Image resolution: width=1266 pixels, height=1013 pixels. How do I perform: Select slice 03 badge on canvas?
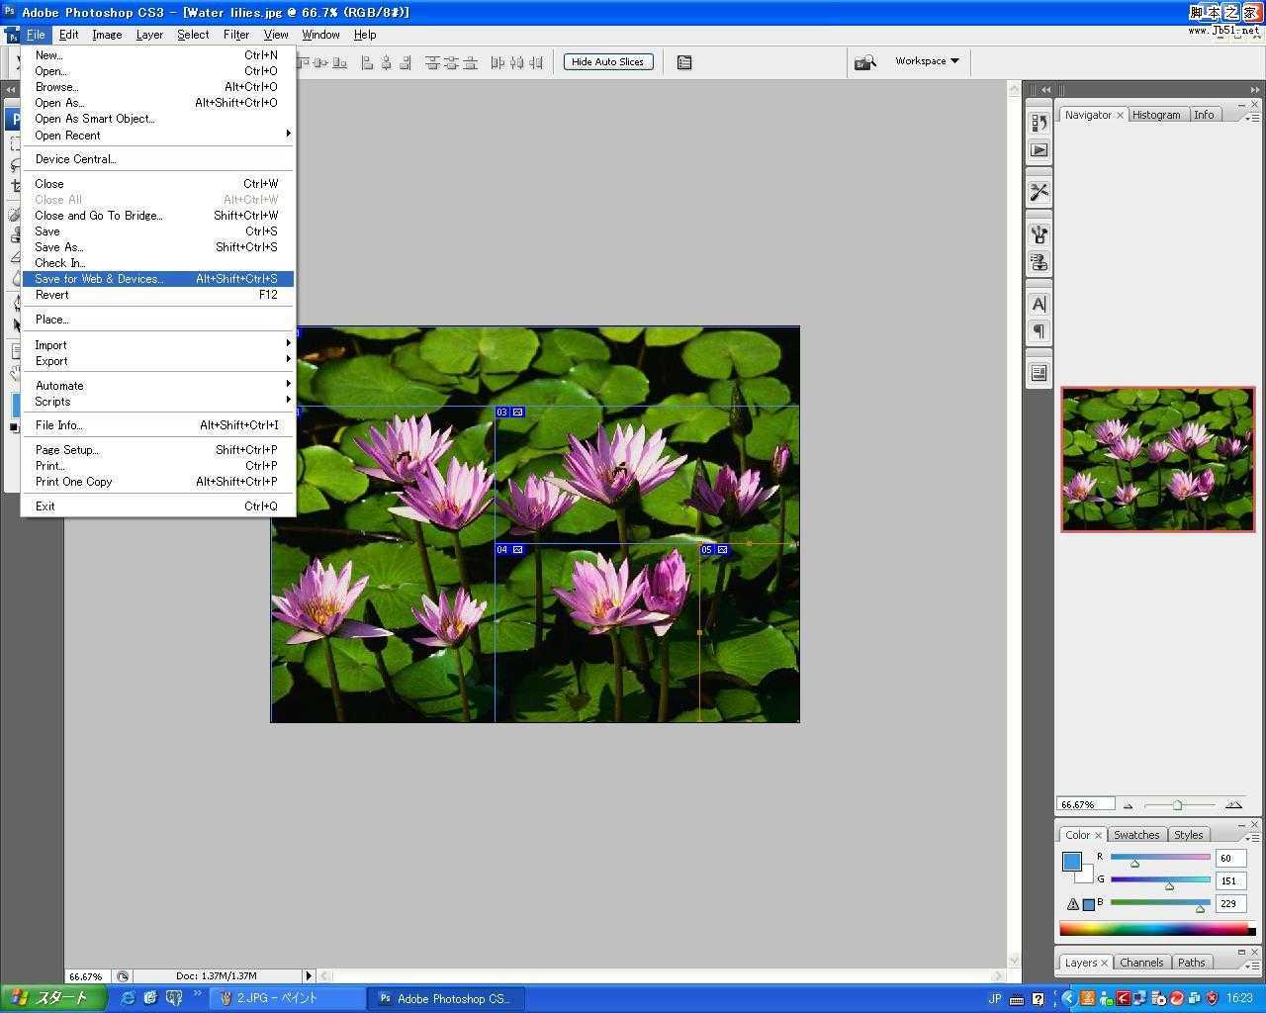point(509,412)
